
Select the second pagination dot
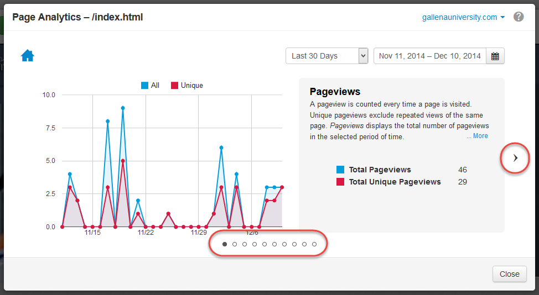235,244
